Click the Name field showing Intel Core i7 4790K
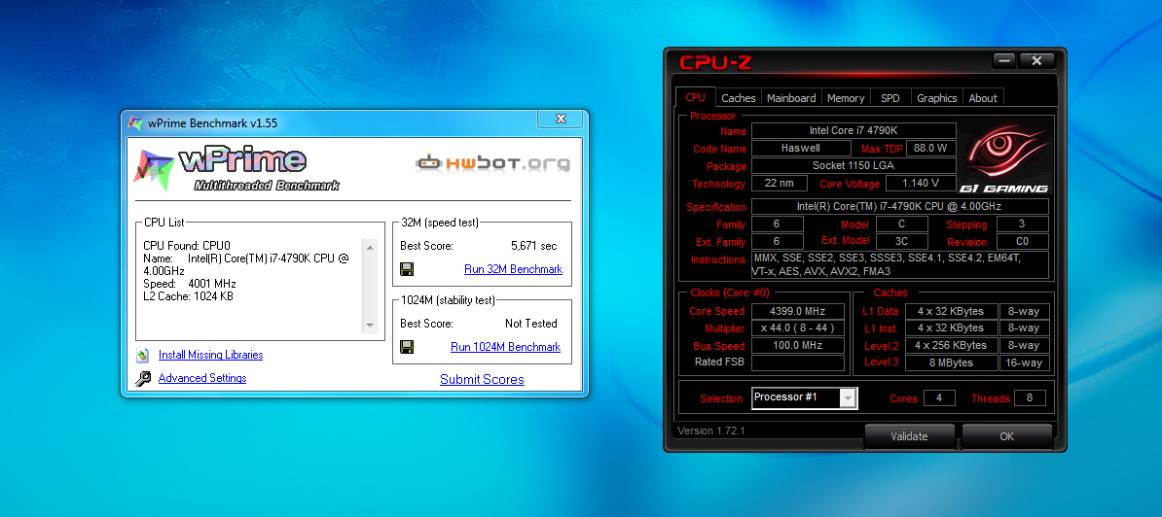1162x517 pixels. click(x=853, y=130)
